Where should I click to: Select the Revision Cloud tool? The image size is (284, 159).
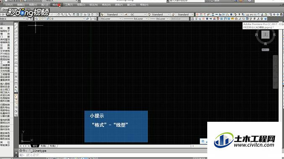tap(16, 49)
